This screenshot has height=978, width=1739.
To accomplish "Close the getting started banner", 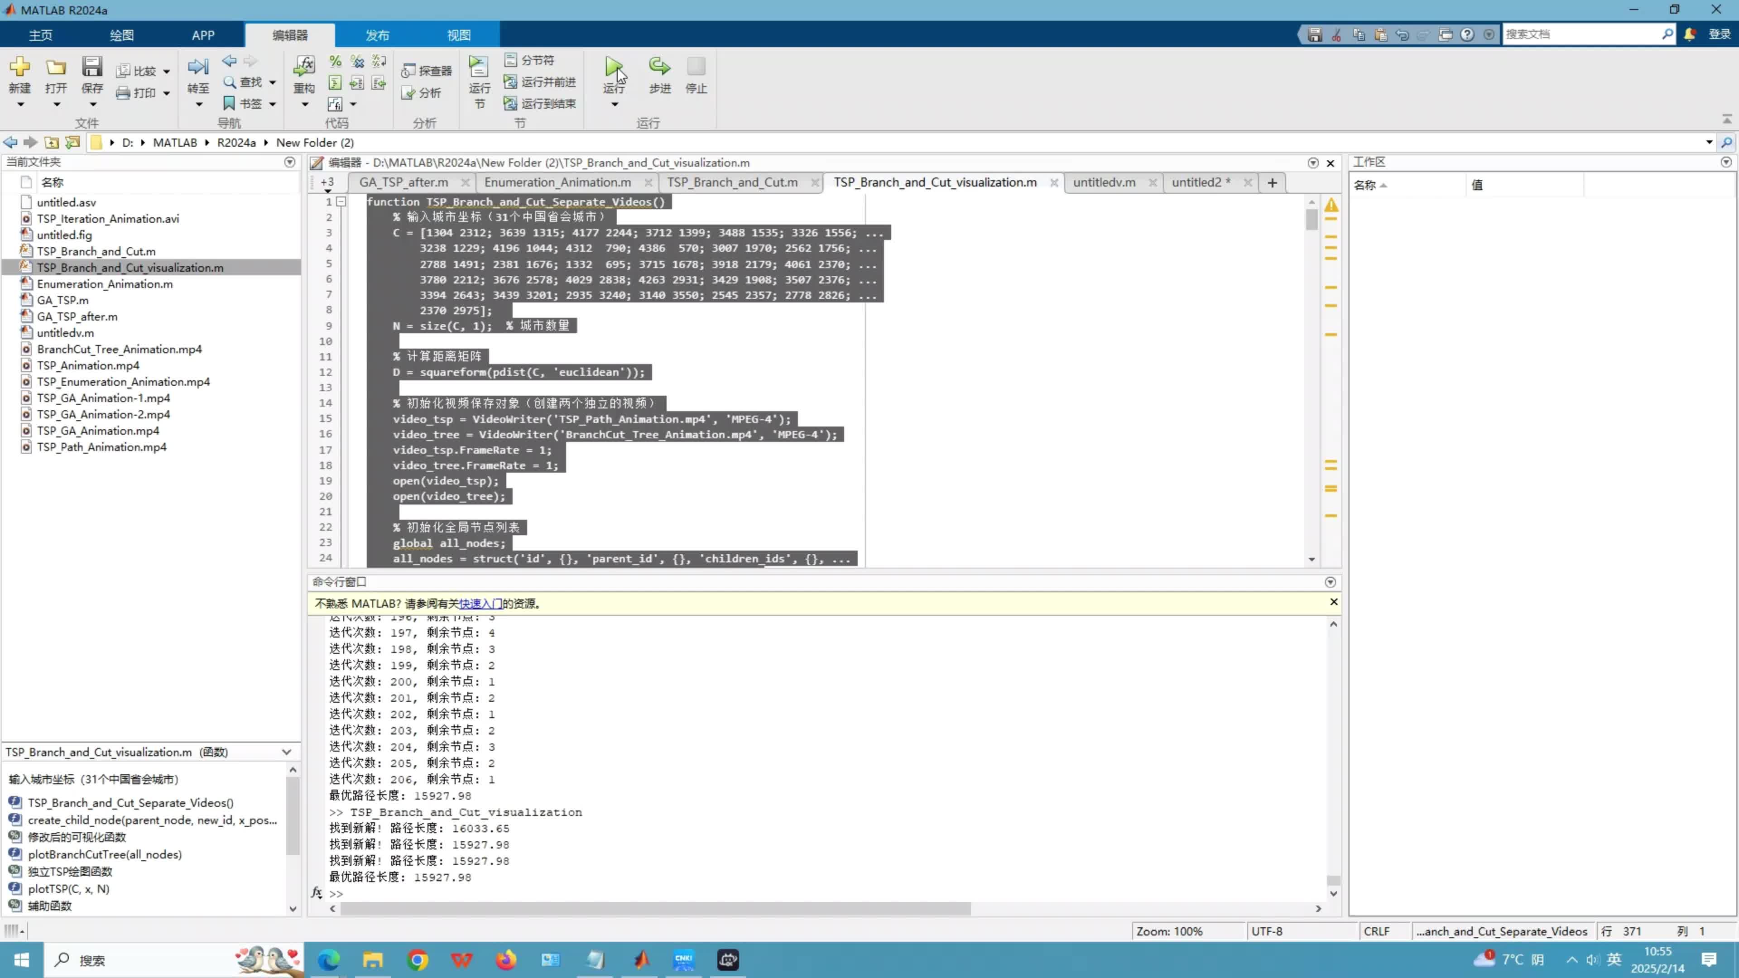I will pos(1333,601).
